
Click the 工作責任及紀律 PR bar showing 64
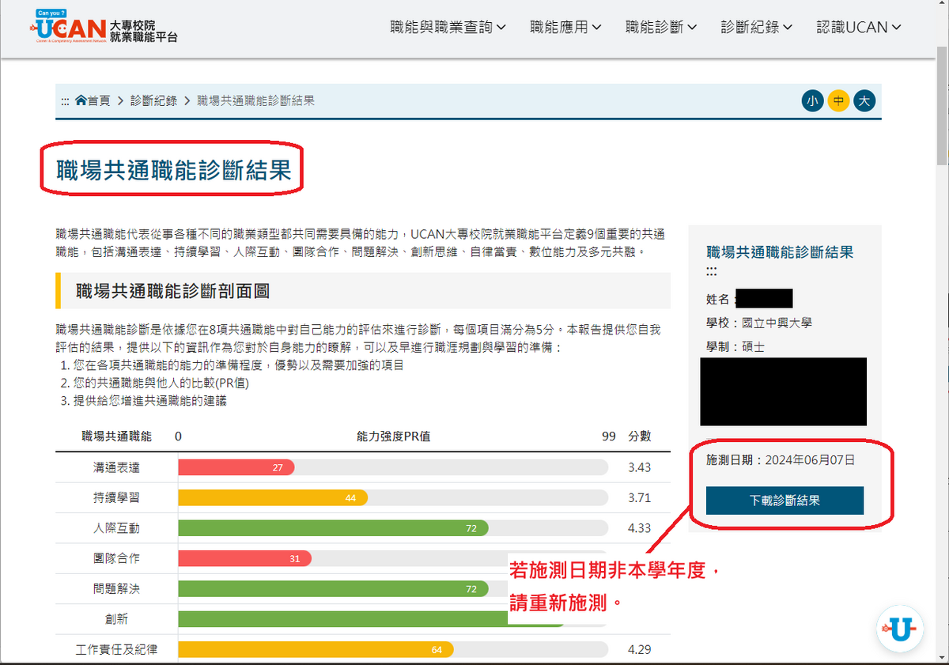[316, 649]
